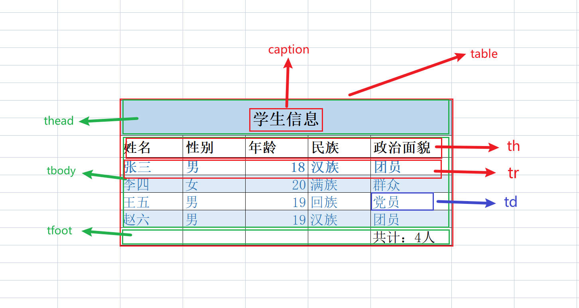This screenshot has height=308, width=579.
Task: Select the age cell showing 20
Action: [x=277, y=184]
